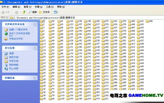Open the 工具(T) menu
The width and height of the screenshot is (164, 103).
click(x=50, y=7)
